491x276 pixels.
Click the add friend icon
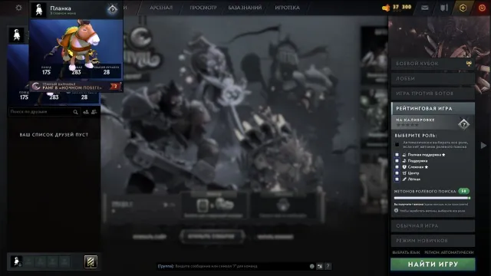(x=86, y=112)
